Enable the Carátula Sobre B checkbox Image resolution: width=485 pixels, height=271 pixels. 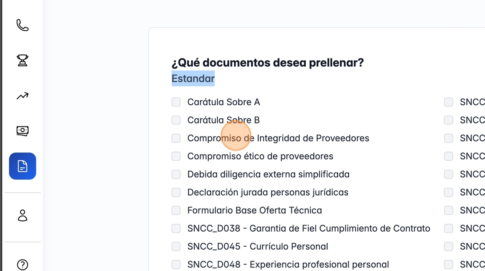click(176, 120)
